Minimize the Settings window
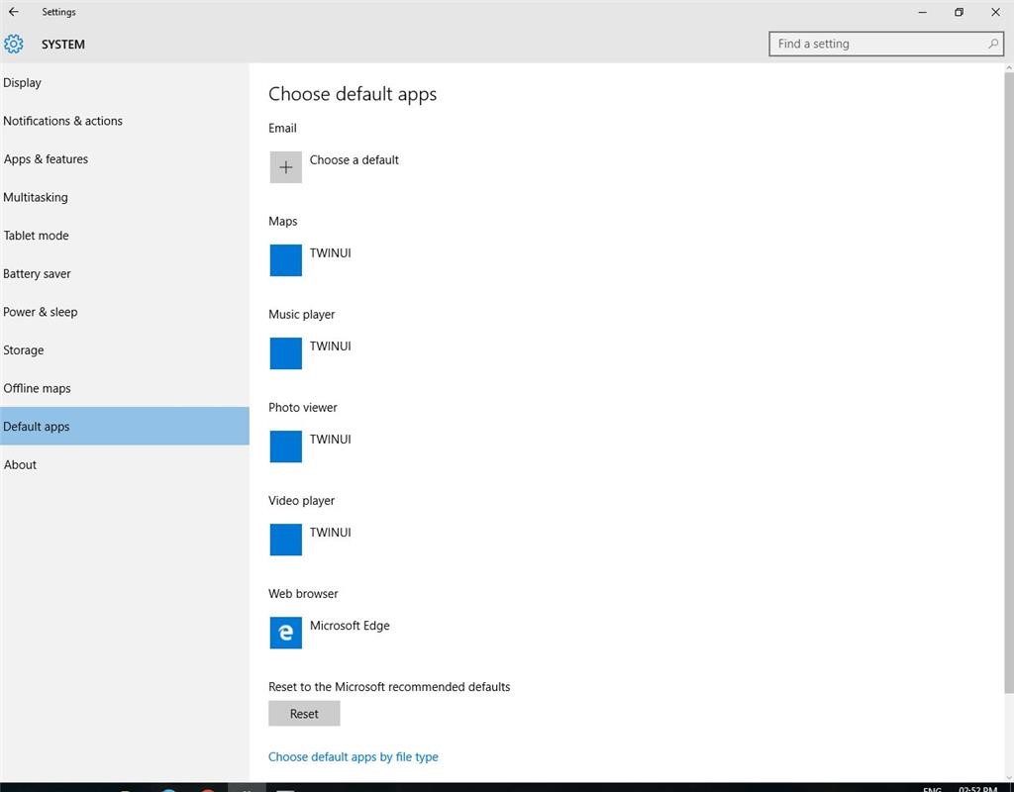 923,12
